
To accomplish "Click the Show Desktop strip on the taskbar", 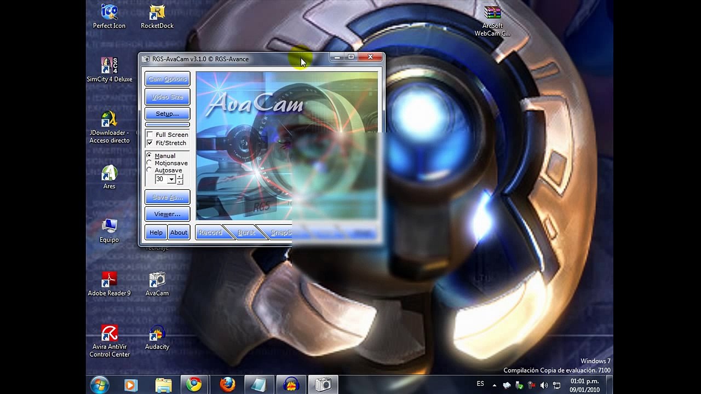I will (610, 385).
